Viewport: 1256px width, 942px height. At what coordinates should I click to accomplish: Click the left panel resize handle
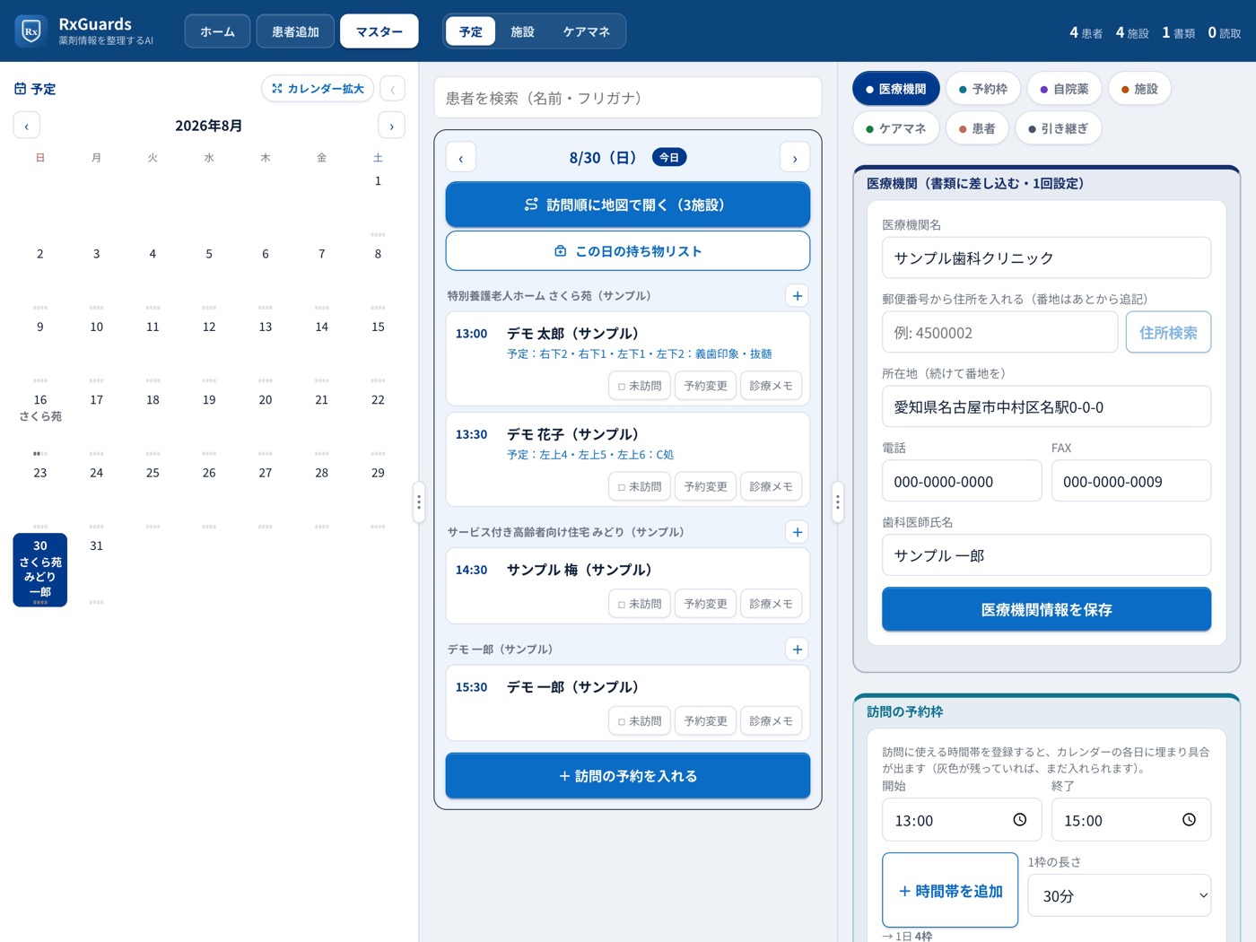point(418,502)
